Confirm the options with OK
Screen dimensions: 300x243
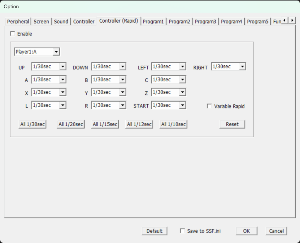[x=246, y=231]
